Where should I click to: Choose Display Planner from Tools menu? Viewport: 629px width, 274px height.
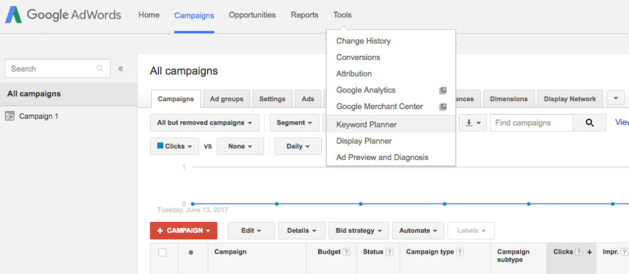coord(391,141)
